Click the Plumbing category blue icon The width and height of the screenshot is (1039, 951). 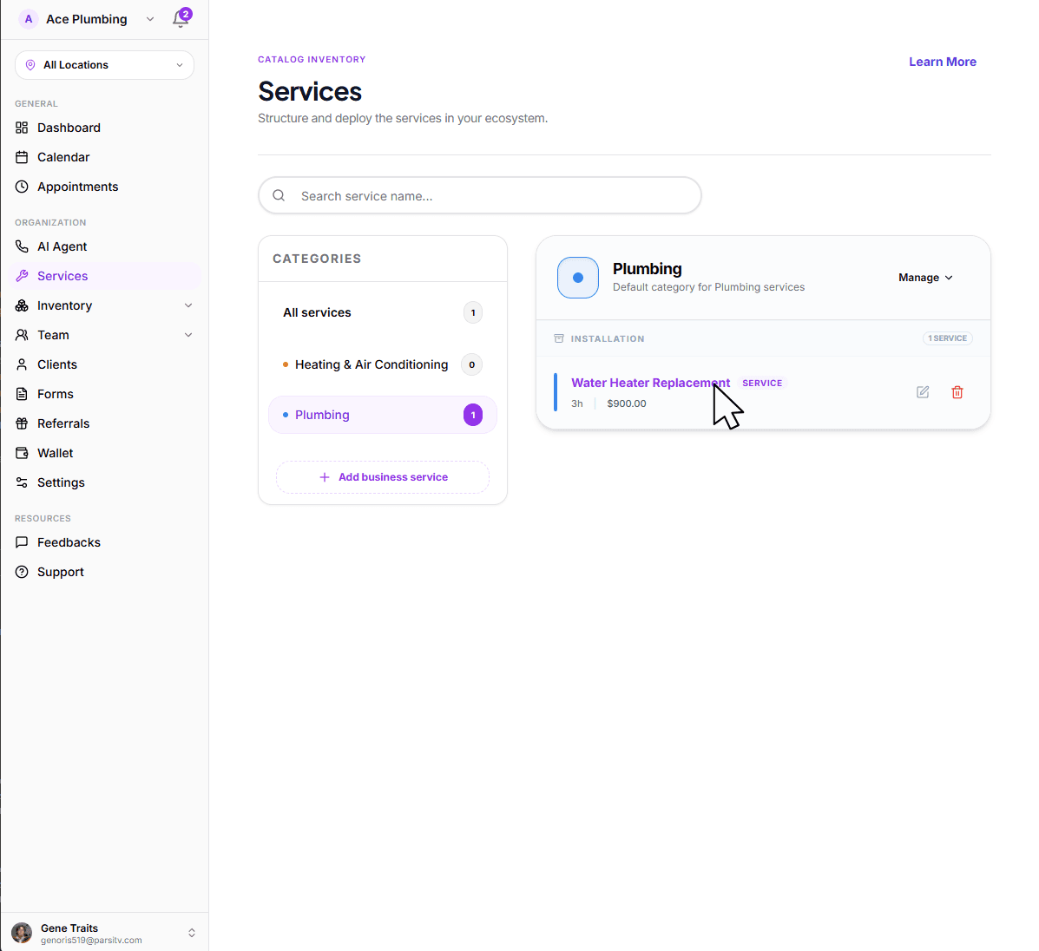pyautogui.click(x=578, y=278)
